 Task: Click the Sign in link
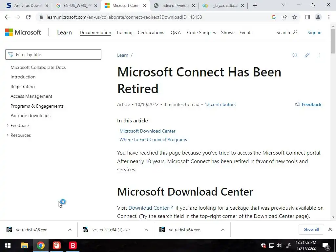314,32
